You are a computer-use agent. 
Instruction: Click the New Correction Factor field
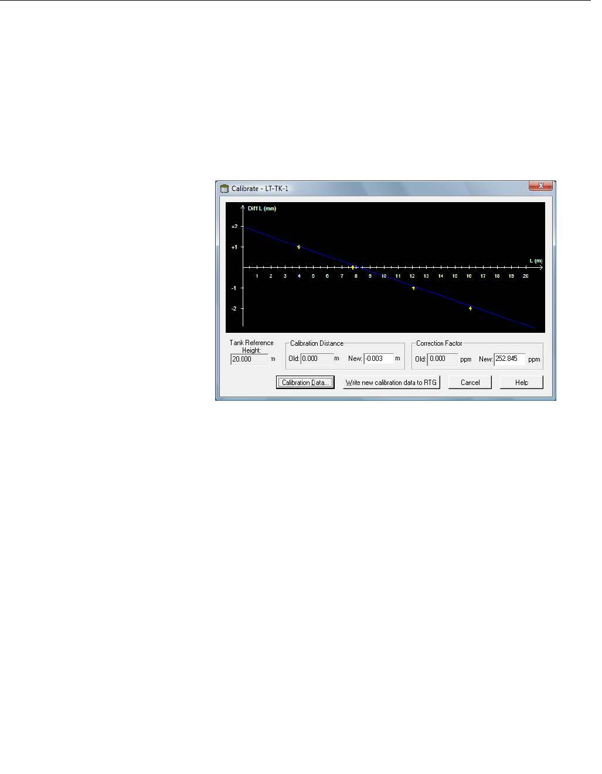509,359
